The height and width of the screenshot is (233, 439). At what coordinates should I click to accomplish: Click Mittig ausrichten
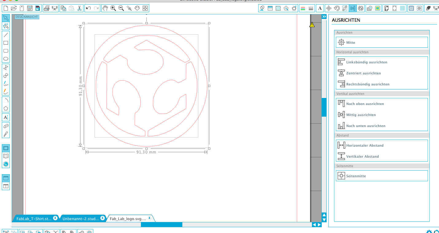coord(382,115)
